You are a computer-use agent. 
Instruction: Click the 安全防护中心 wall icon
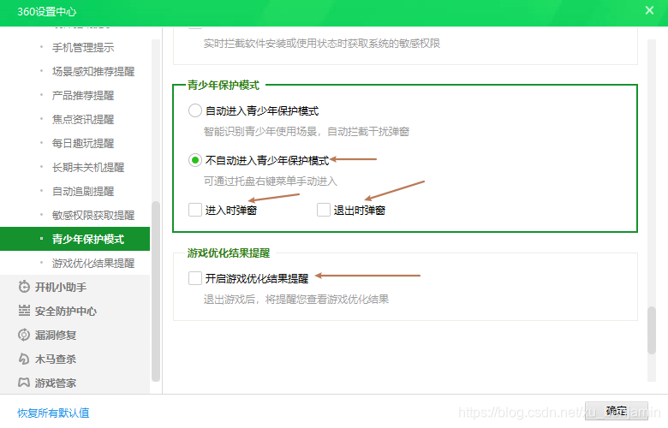[24, 311]
